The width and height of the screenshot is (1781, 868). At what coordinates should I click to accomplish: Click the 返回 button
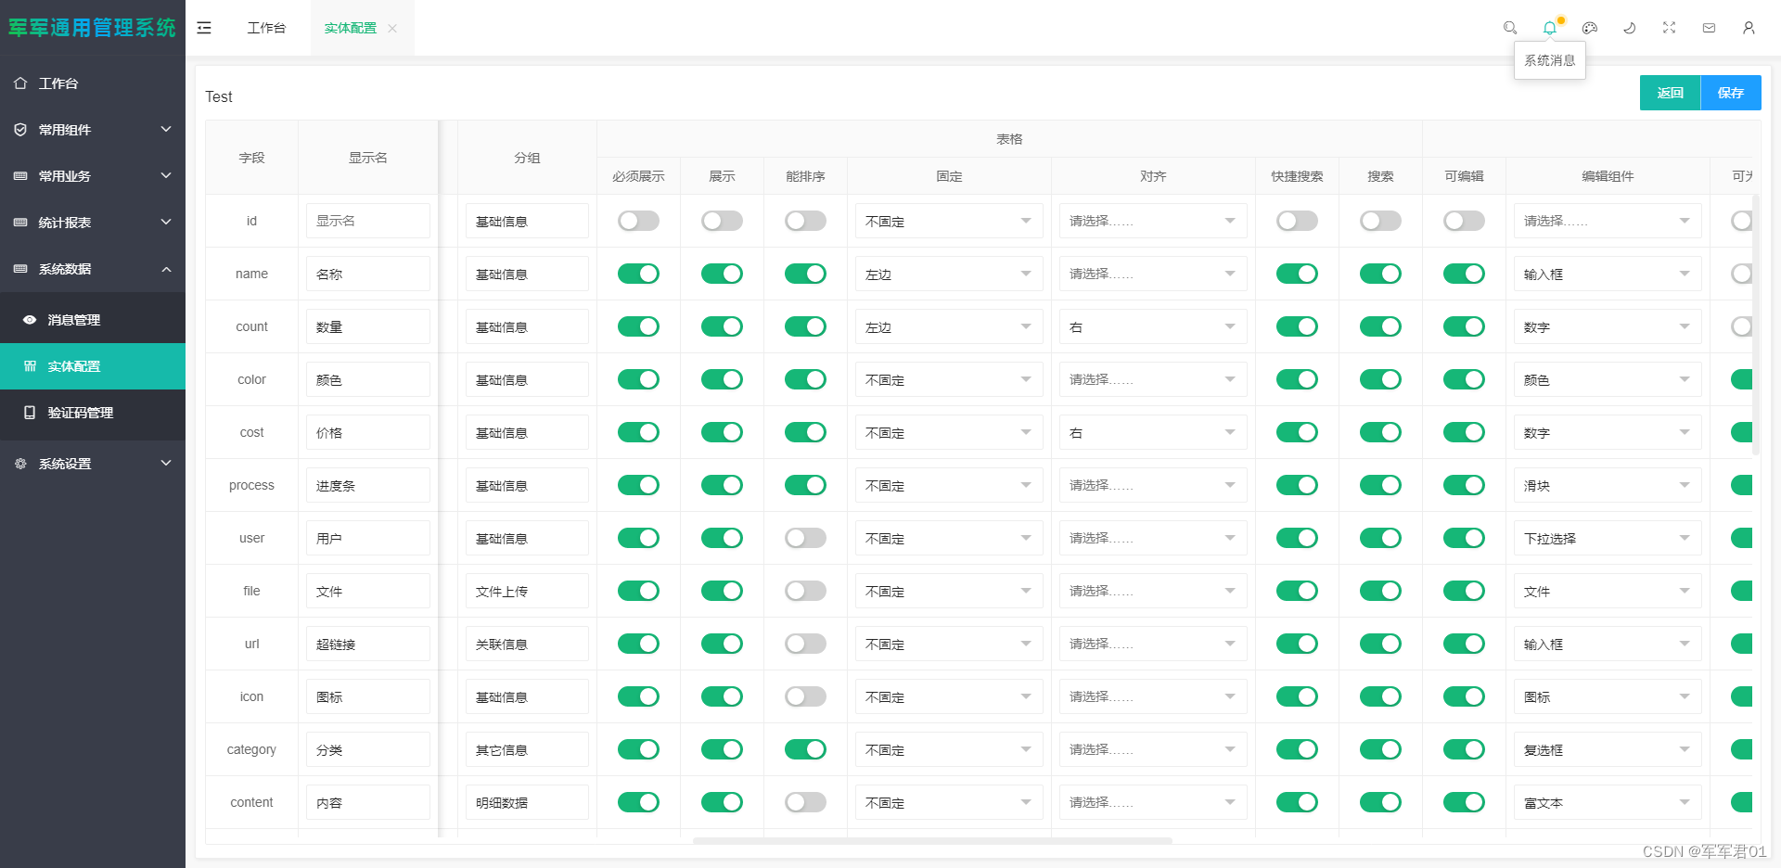(x=1670, y=93)
